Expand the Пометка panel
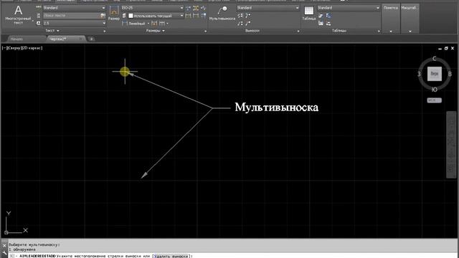This screenshot has height=258, width=459. [x=391, y=19]
